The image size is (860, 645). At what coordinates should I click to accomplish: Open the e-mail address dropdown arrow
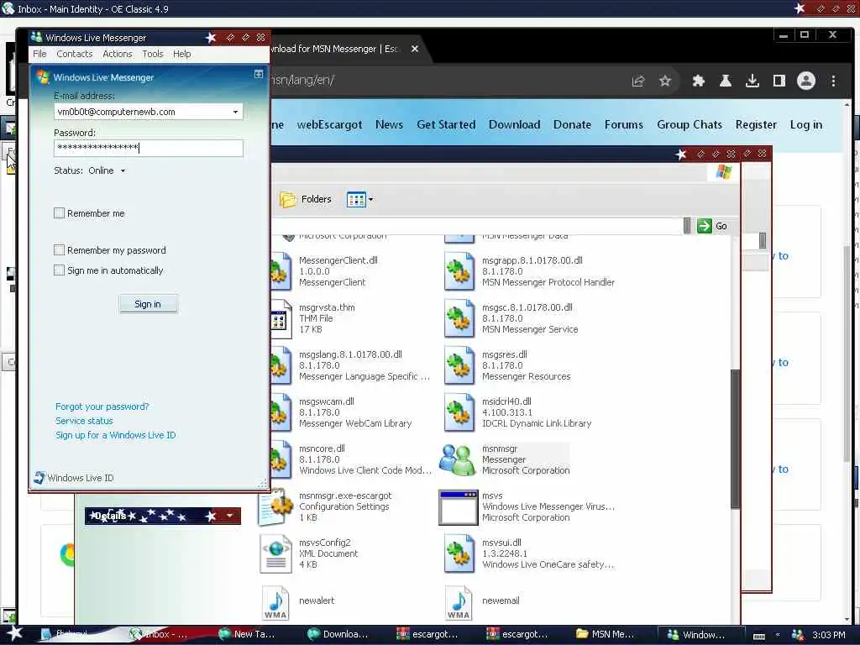point(235,112)
